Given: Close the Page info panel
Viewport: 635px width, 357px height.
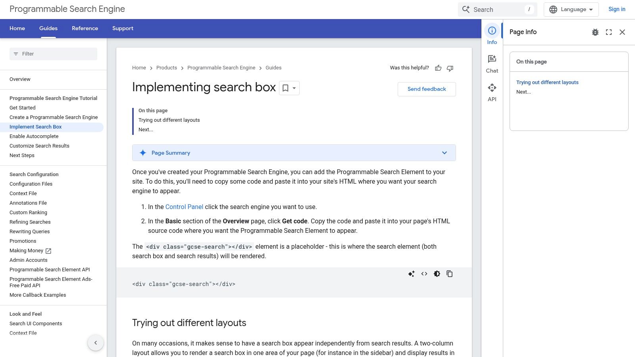Looking at the screenshot, I should (622, 32).
